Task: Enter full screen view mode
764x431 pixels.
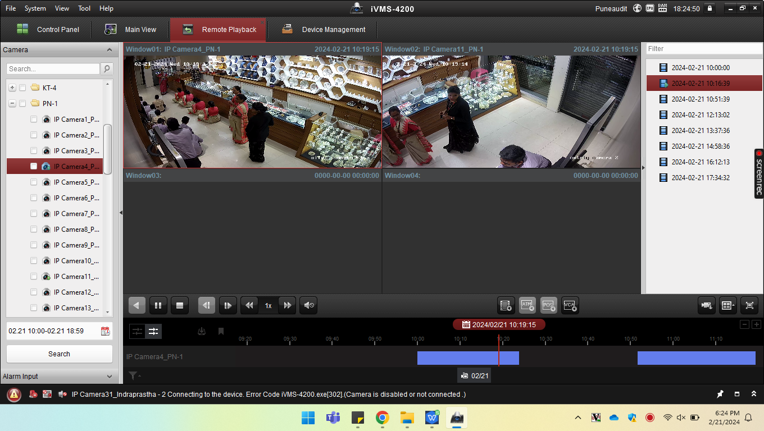Action: pyautogui.click(x=749, y=305)
